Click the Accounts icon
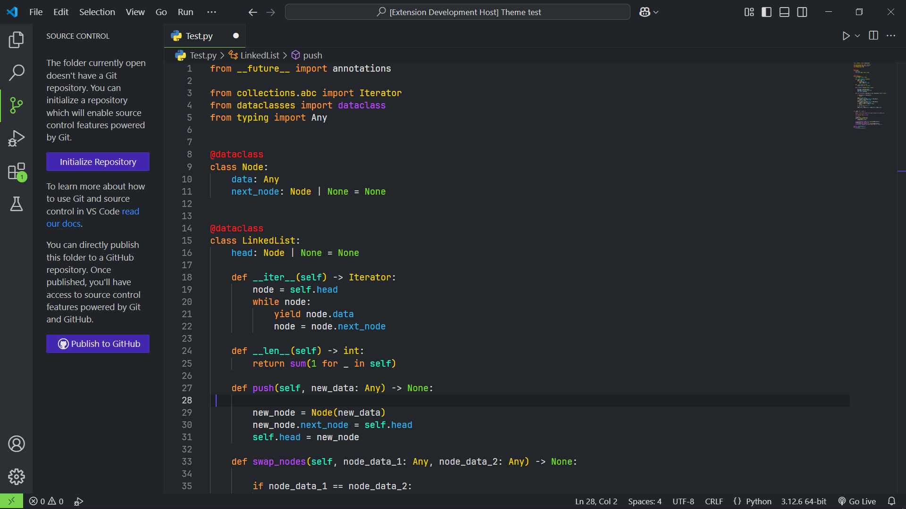Viewport: 906px width, 509px height. (17, 444)
